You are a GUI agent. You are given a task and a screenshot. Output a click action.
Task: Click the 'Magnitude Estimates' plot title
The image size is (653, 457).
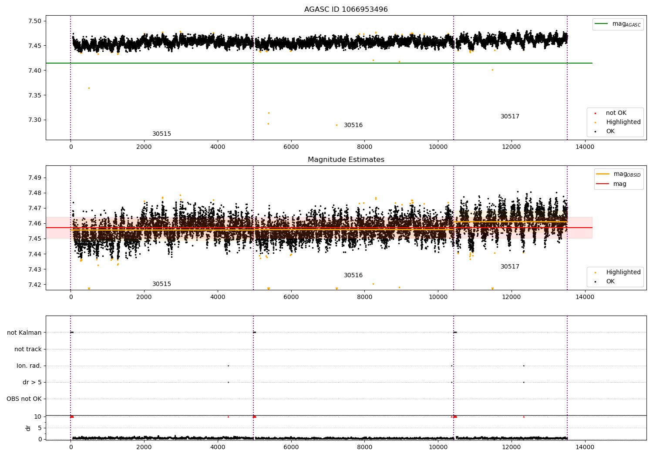coord(346,160)
